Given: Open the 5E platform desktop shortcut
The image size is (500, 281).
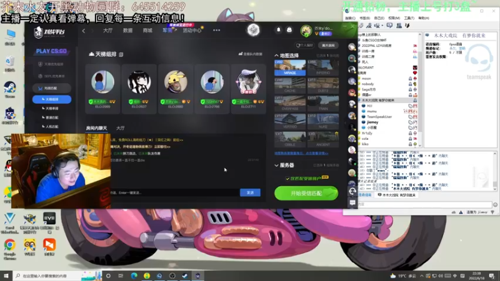Looking at the screenshot, I should coord(9,116).
